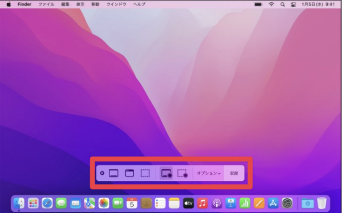Launch Safari from the Dock
Screen dimensions: 342x213
[47, 203]
